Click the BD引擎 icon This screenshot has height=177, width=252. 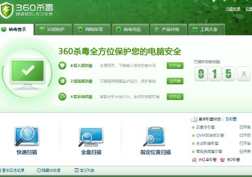point(223,160)
